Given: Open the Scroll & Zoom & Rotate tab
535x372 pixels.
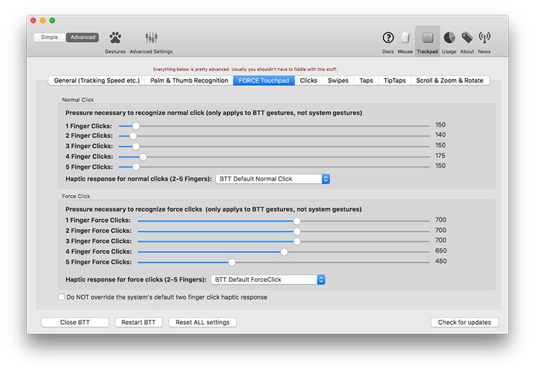Looking at the screenshot, I should (449, 81).
